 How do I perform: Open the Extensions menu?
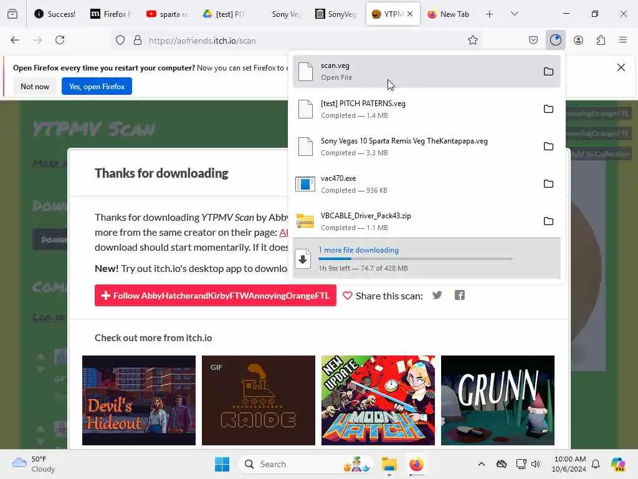click(x=601, y=40)
